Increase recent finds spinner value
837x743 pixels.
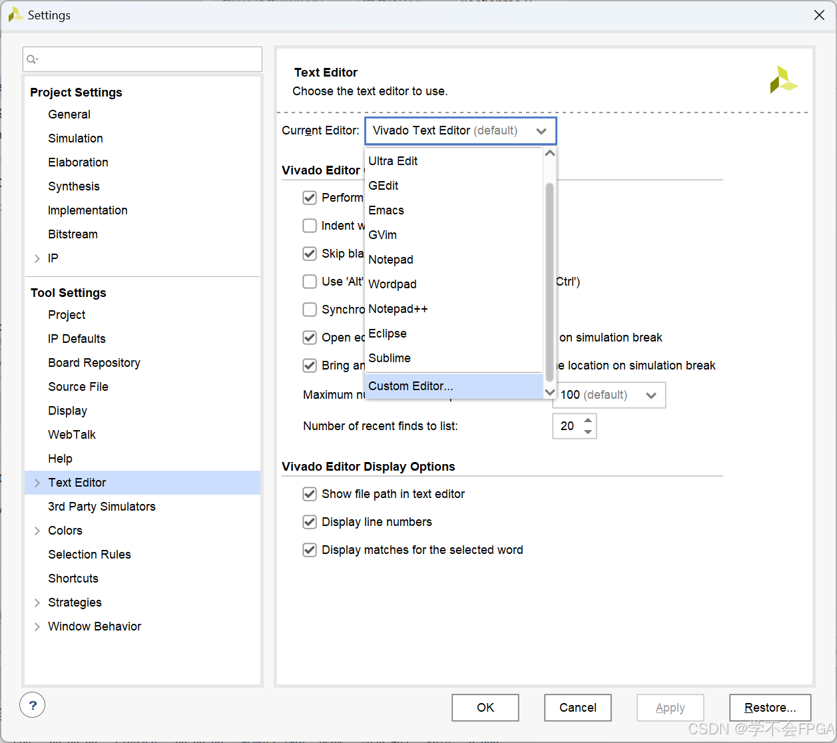pyautogui.click(x=588, y=420)
